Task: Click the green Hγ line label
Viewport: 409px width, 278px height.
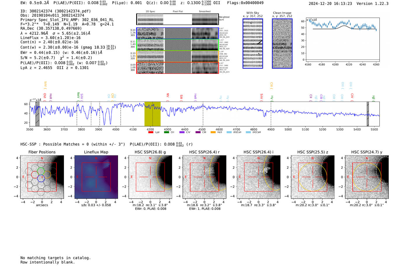Action: point(272,98)
